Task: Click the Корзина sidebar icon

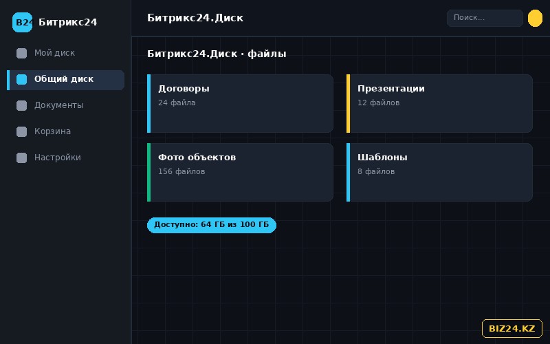Action: (22, 131)
